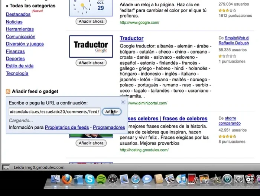This screenshot has width=260, height=196.
Task: Open Address Book from the dock
Action: 159,179
